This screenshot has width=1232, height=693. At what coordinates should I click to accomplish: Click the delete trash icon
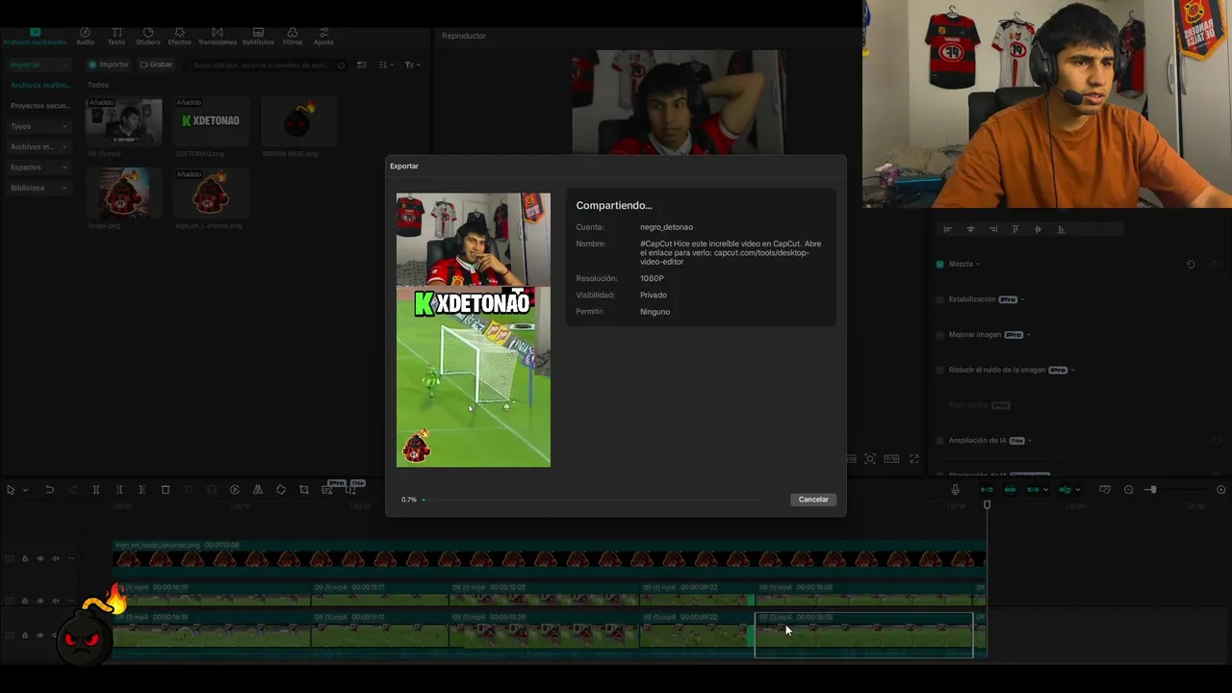(166, 490)
